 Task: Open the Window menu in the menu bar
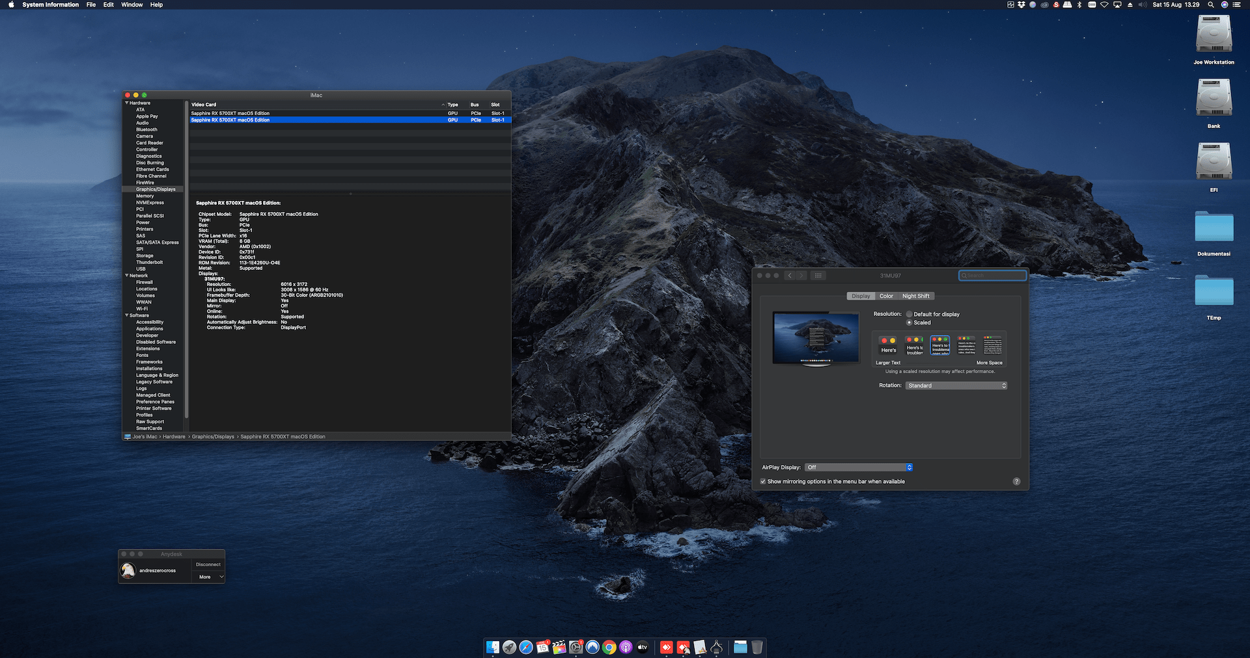click(132, 5)
